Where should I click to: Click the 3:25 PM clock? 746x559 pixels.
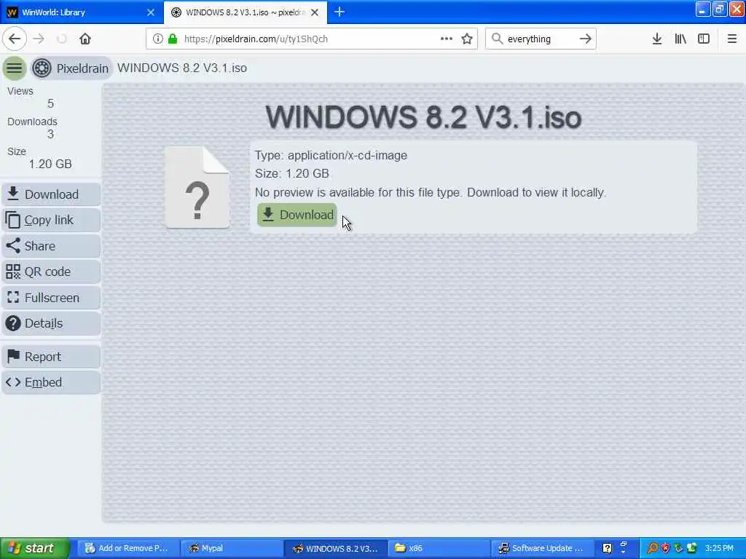tap(719, 548)
